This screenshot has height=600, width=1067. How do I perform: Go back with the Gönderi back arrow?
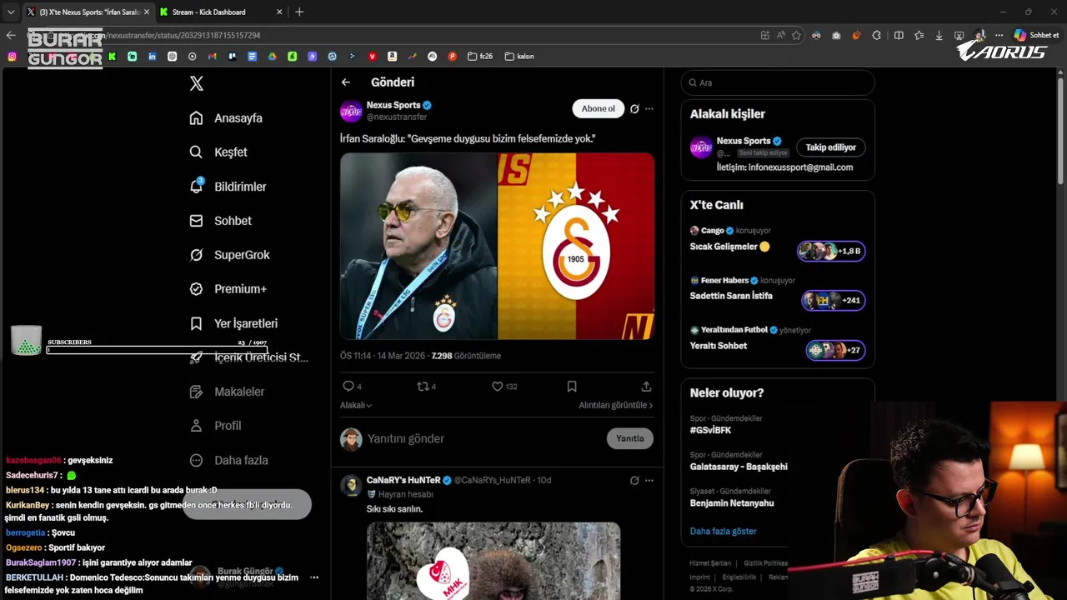[x=346, y=82]
